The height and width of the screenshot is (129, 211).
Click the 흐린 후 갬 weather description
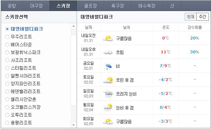point(125,80)
